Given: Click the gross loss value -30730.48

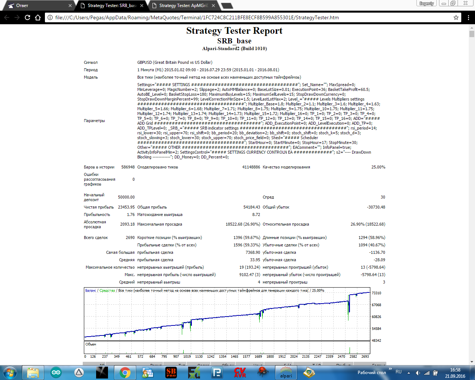Looking at the screenshot, I should coord(376,207).
